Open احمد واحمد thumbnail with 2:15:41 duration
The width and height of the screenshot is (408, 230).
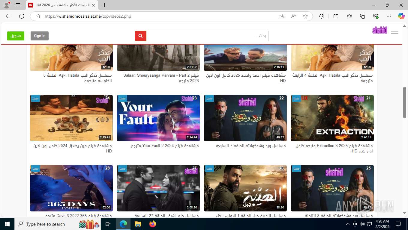tap(245, 58)
